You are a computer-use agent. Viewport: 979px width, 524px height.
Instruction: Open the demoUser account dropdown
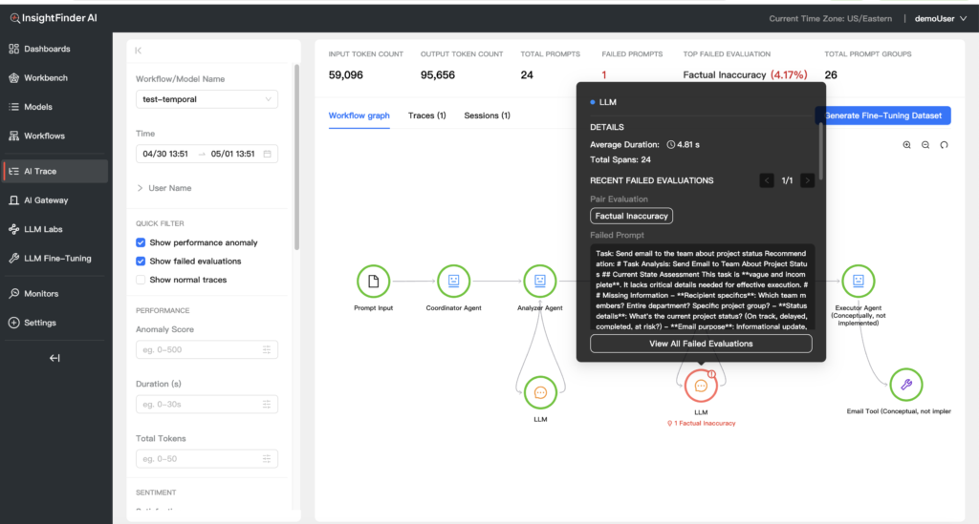(x=941, y=19)
